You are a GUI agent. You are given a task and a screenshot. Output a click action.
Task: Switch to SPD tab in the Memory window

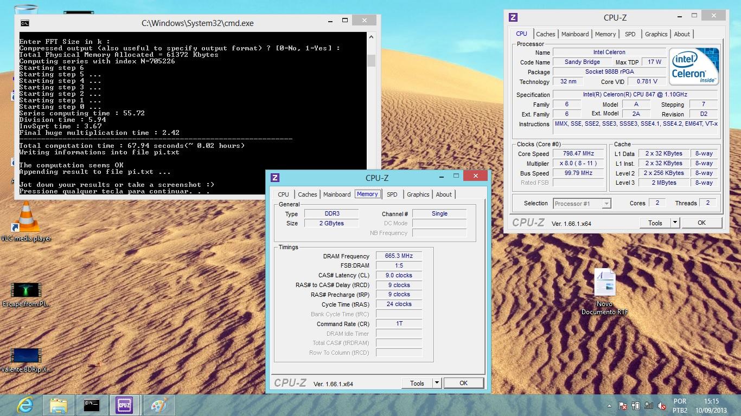(392, 194)
